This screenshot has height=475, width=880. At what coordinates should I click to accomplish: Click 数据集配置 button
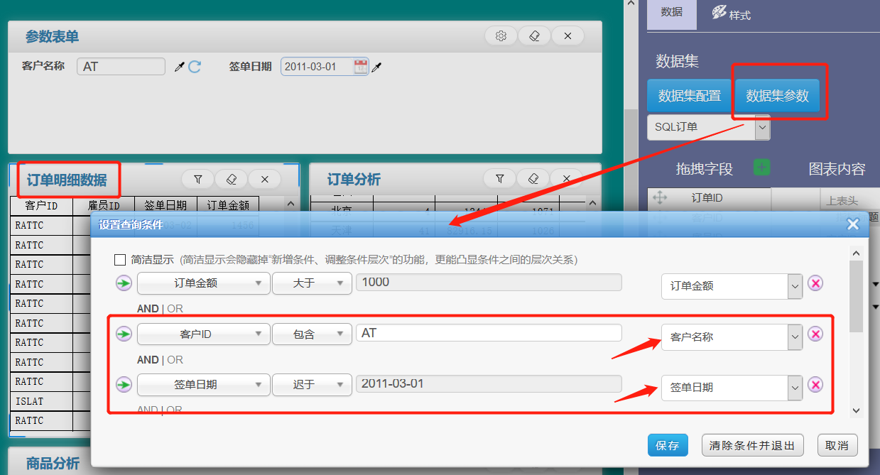click(x=689, y=96)
